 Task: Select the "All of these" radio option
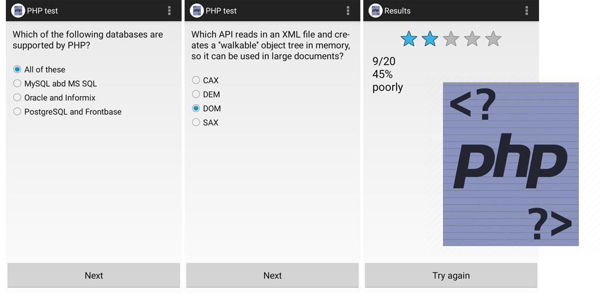click(39, 70)
